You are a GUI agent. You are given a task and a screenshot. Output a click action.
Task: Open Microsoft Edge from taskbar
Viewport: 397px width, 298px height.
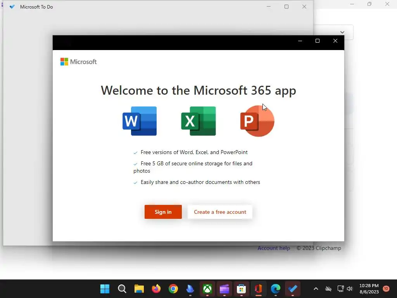276,289
